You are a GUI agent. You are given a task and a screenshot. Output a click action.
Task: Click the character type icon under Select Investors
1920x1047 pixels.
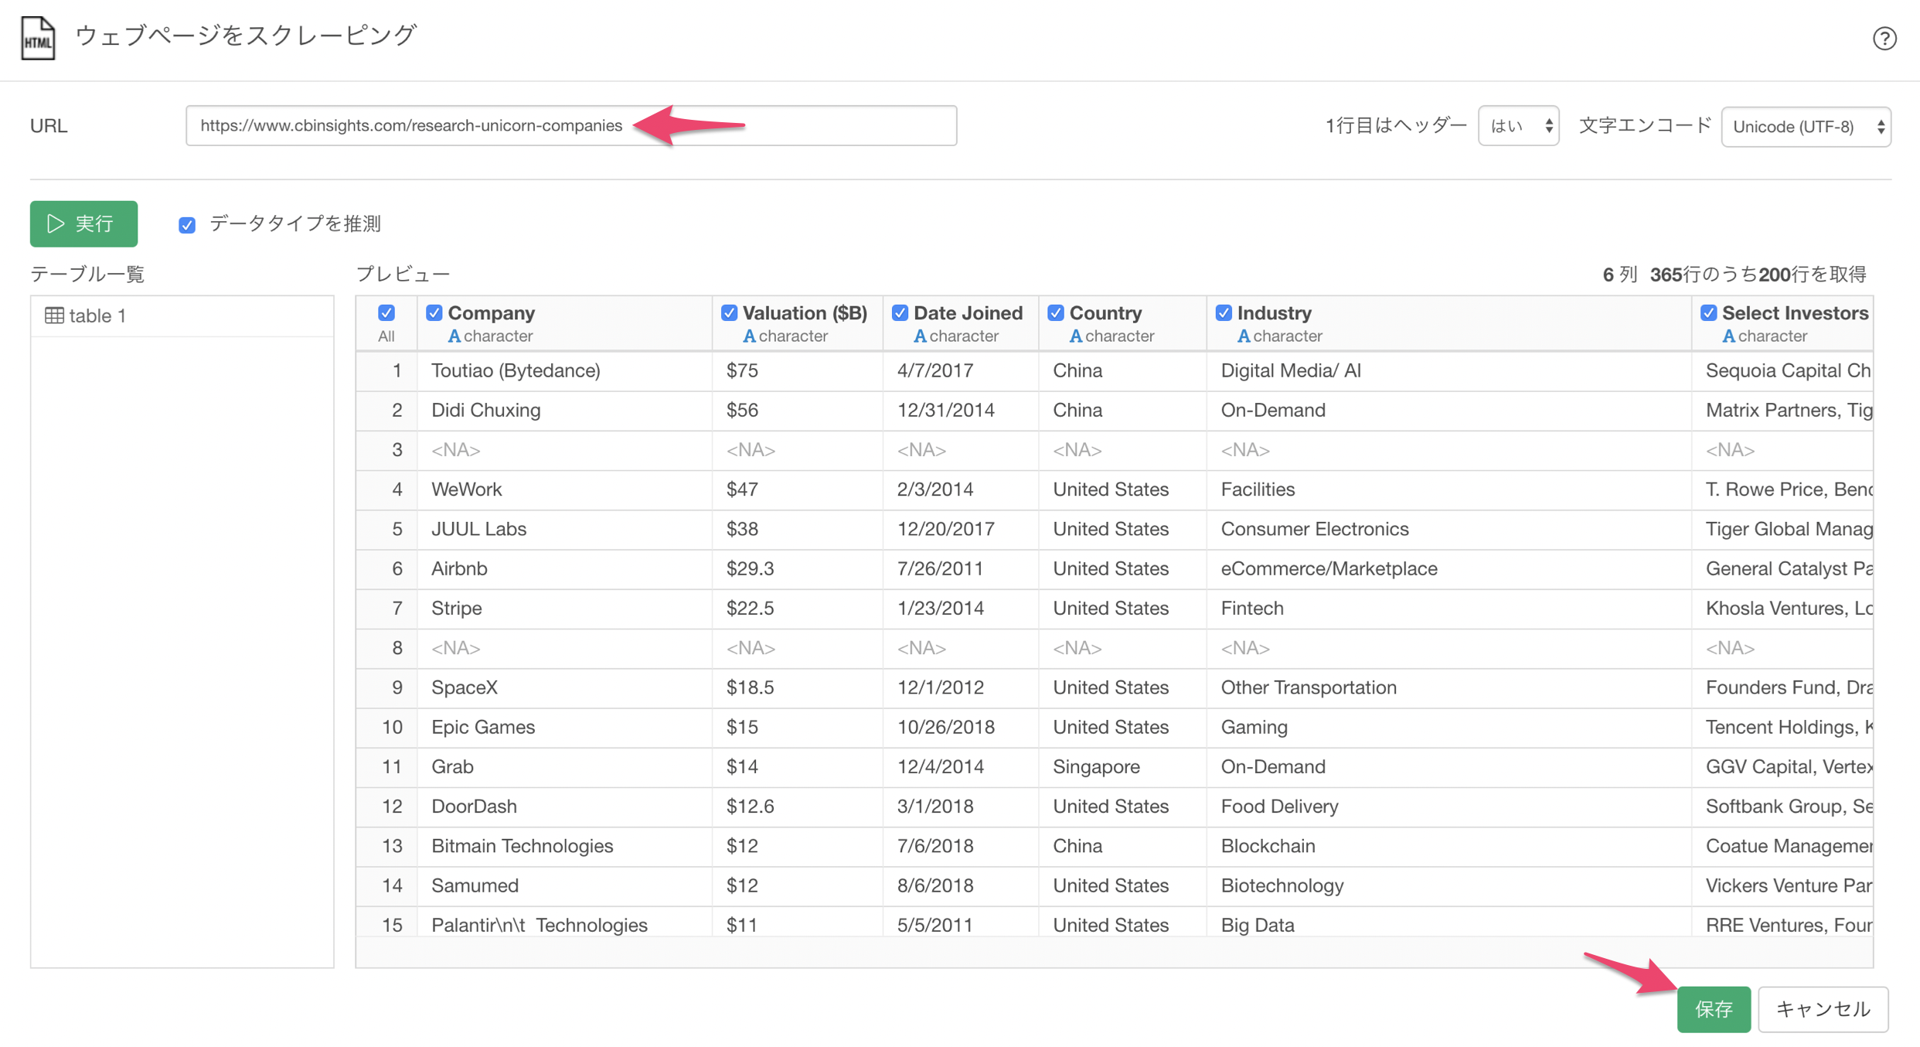click(x=1729, y=336)
